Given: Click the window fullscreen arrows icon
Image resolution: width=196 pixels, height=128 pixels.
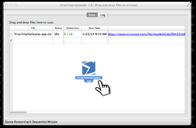Looking at the screenshot, I should pos(188,5).
